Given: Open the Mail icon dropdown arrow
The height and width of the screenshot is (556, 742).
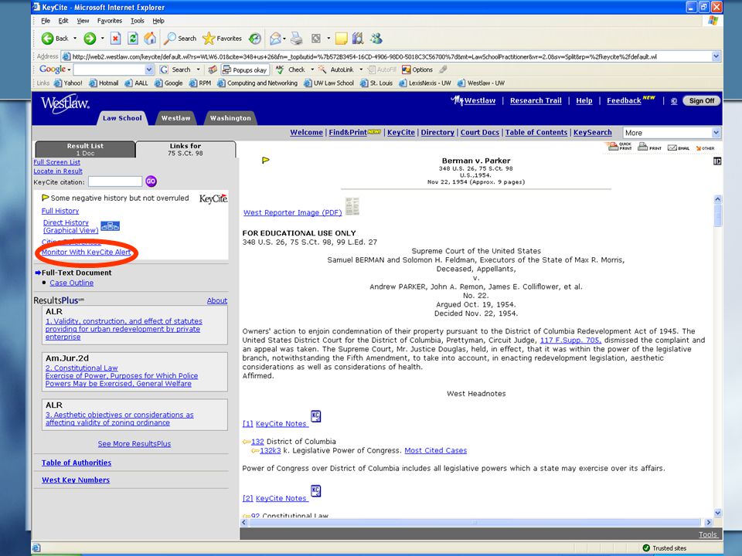Looking at the screenshot, I should (x=285, y=39).
